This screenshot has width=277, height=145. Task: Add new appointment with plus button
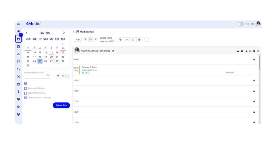tap(127, 40)
